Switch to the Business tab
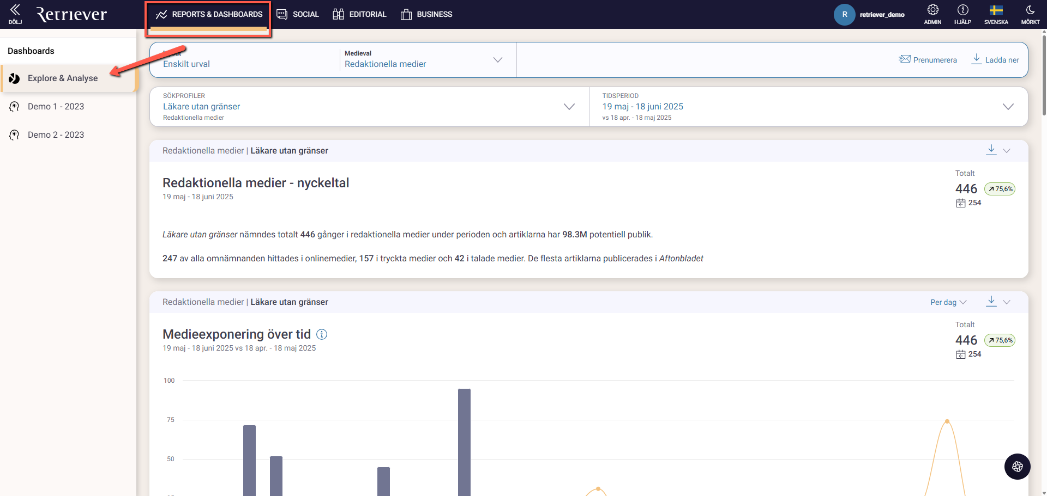This screenshot has height=496, width=1047. tap(426, 14)
